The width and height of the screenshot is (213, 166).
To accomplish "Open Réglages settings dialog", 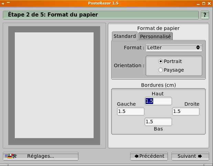I will 41,156.
